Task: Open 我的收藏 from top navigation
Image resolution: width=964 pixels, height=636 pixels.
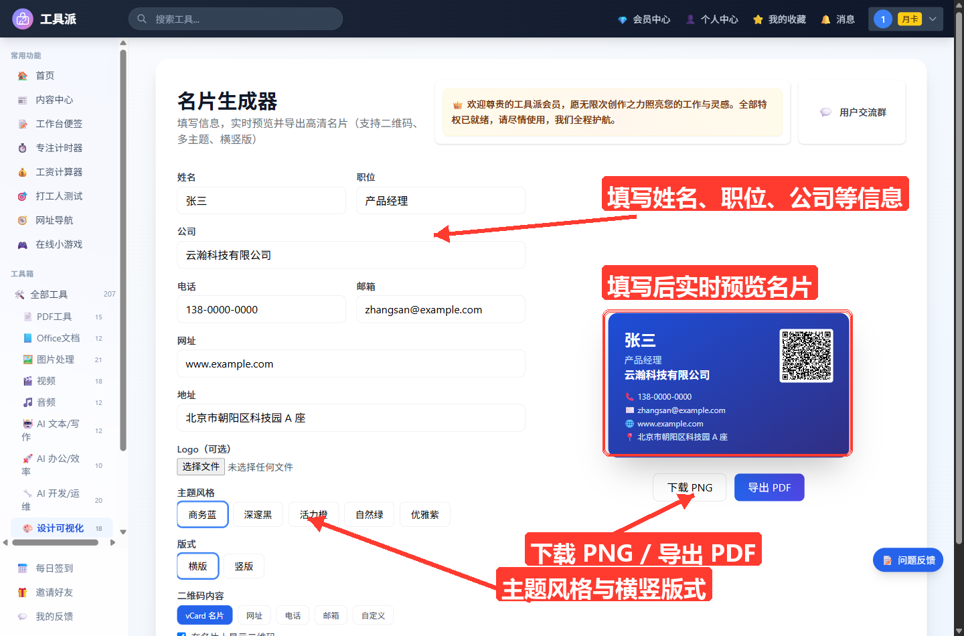Action: (x=779, y=19)
